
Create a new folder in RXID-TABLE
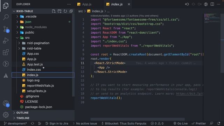(x=59, y=11)
